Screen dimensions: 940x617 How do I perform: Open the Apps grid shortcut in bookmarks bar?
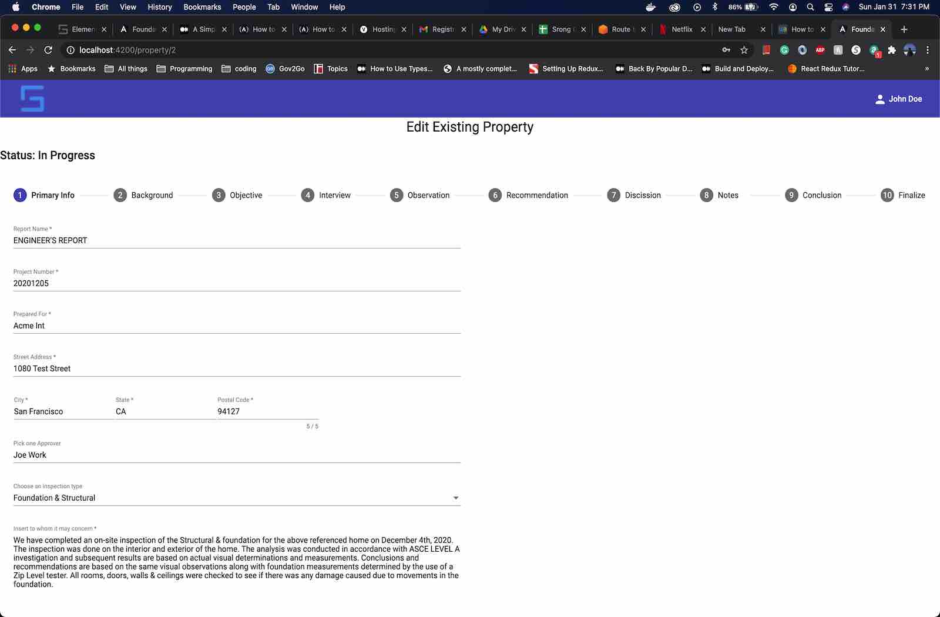click(x=23, y=69)
